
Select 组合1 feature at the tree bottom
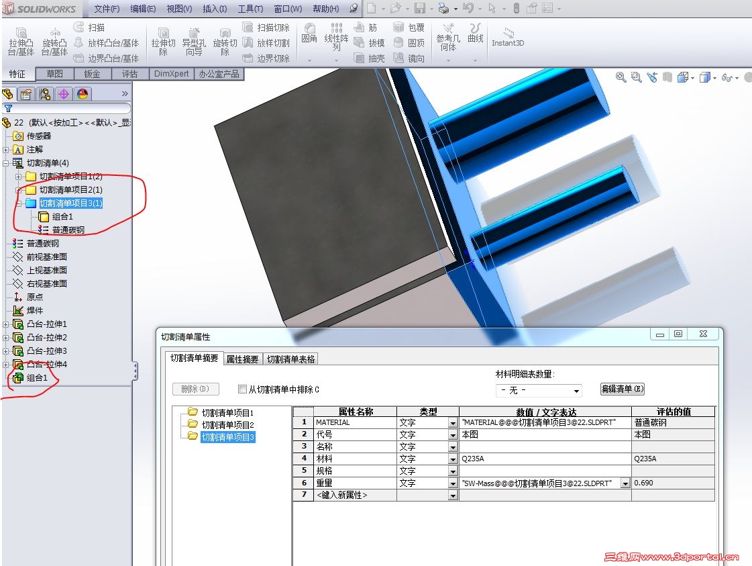tap(37, 378)
